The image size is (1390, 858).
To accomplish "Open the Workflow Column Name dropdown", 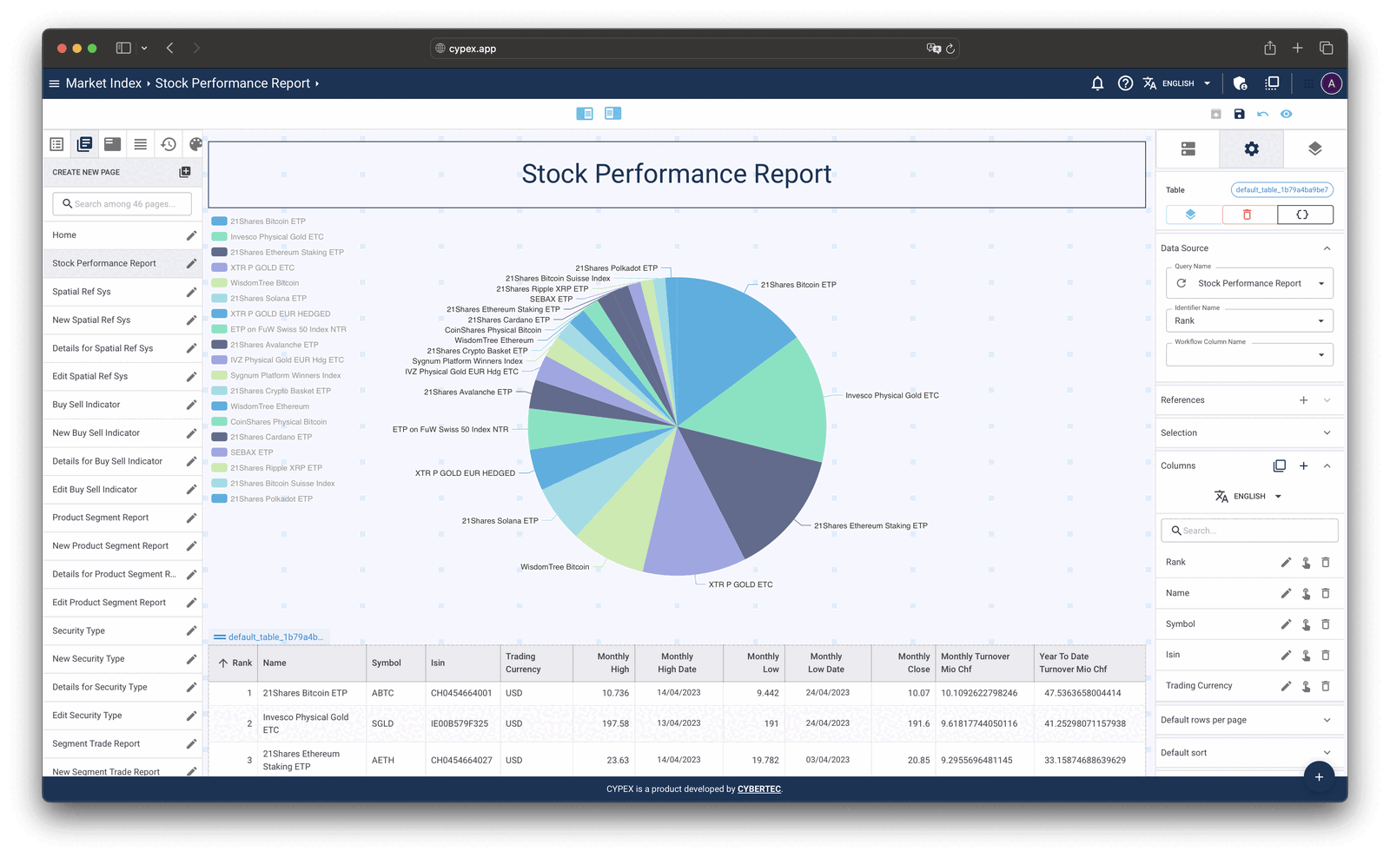I will click(1249, 354).
